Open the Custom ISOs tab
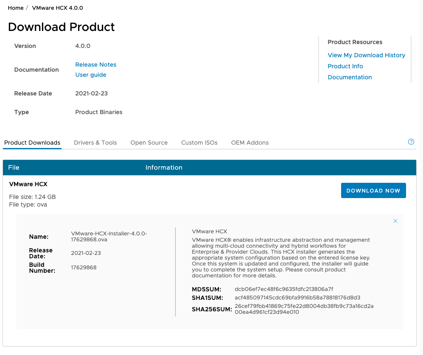The height and width of the screenshot is (355, 423). [199, 143]
